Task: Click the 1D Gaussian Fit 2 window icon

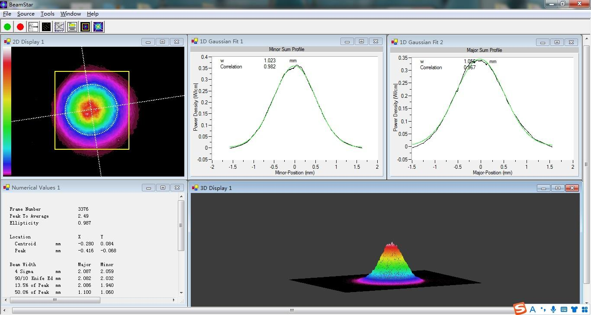Action: tap(395, 42)
